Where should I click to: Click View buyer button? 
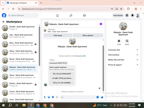[58, 35]
